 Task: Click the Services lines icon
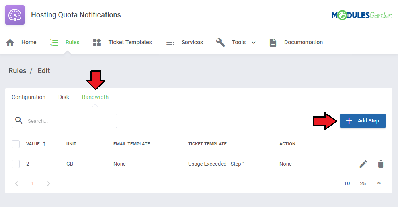[x=170, y=43]
